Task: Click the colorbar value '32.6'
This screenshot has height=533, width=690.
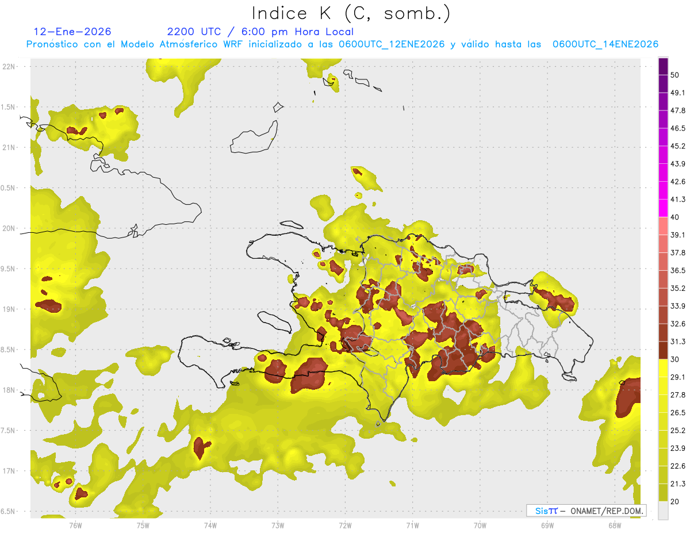Action: pos(678,324)
